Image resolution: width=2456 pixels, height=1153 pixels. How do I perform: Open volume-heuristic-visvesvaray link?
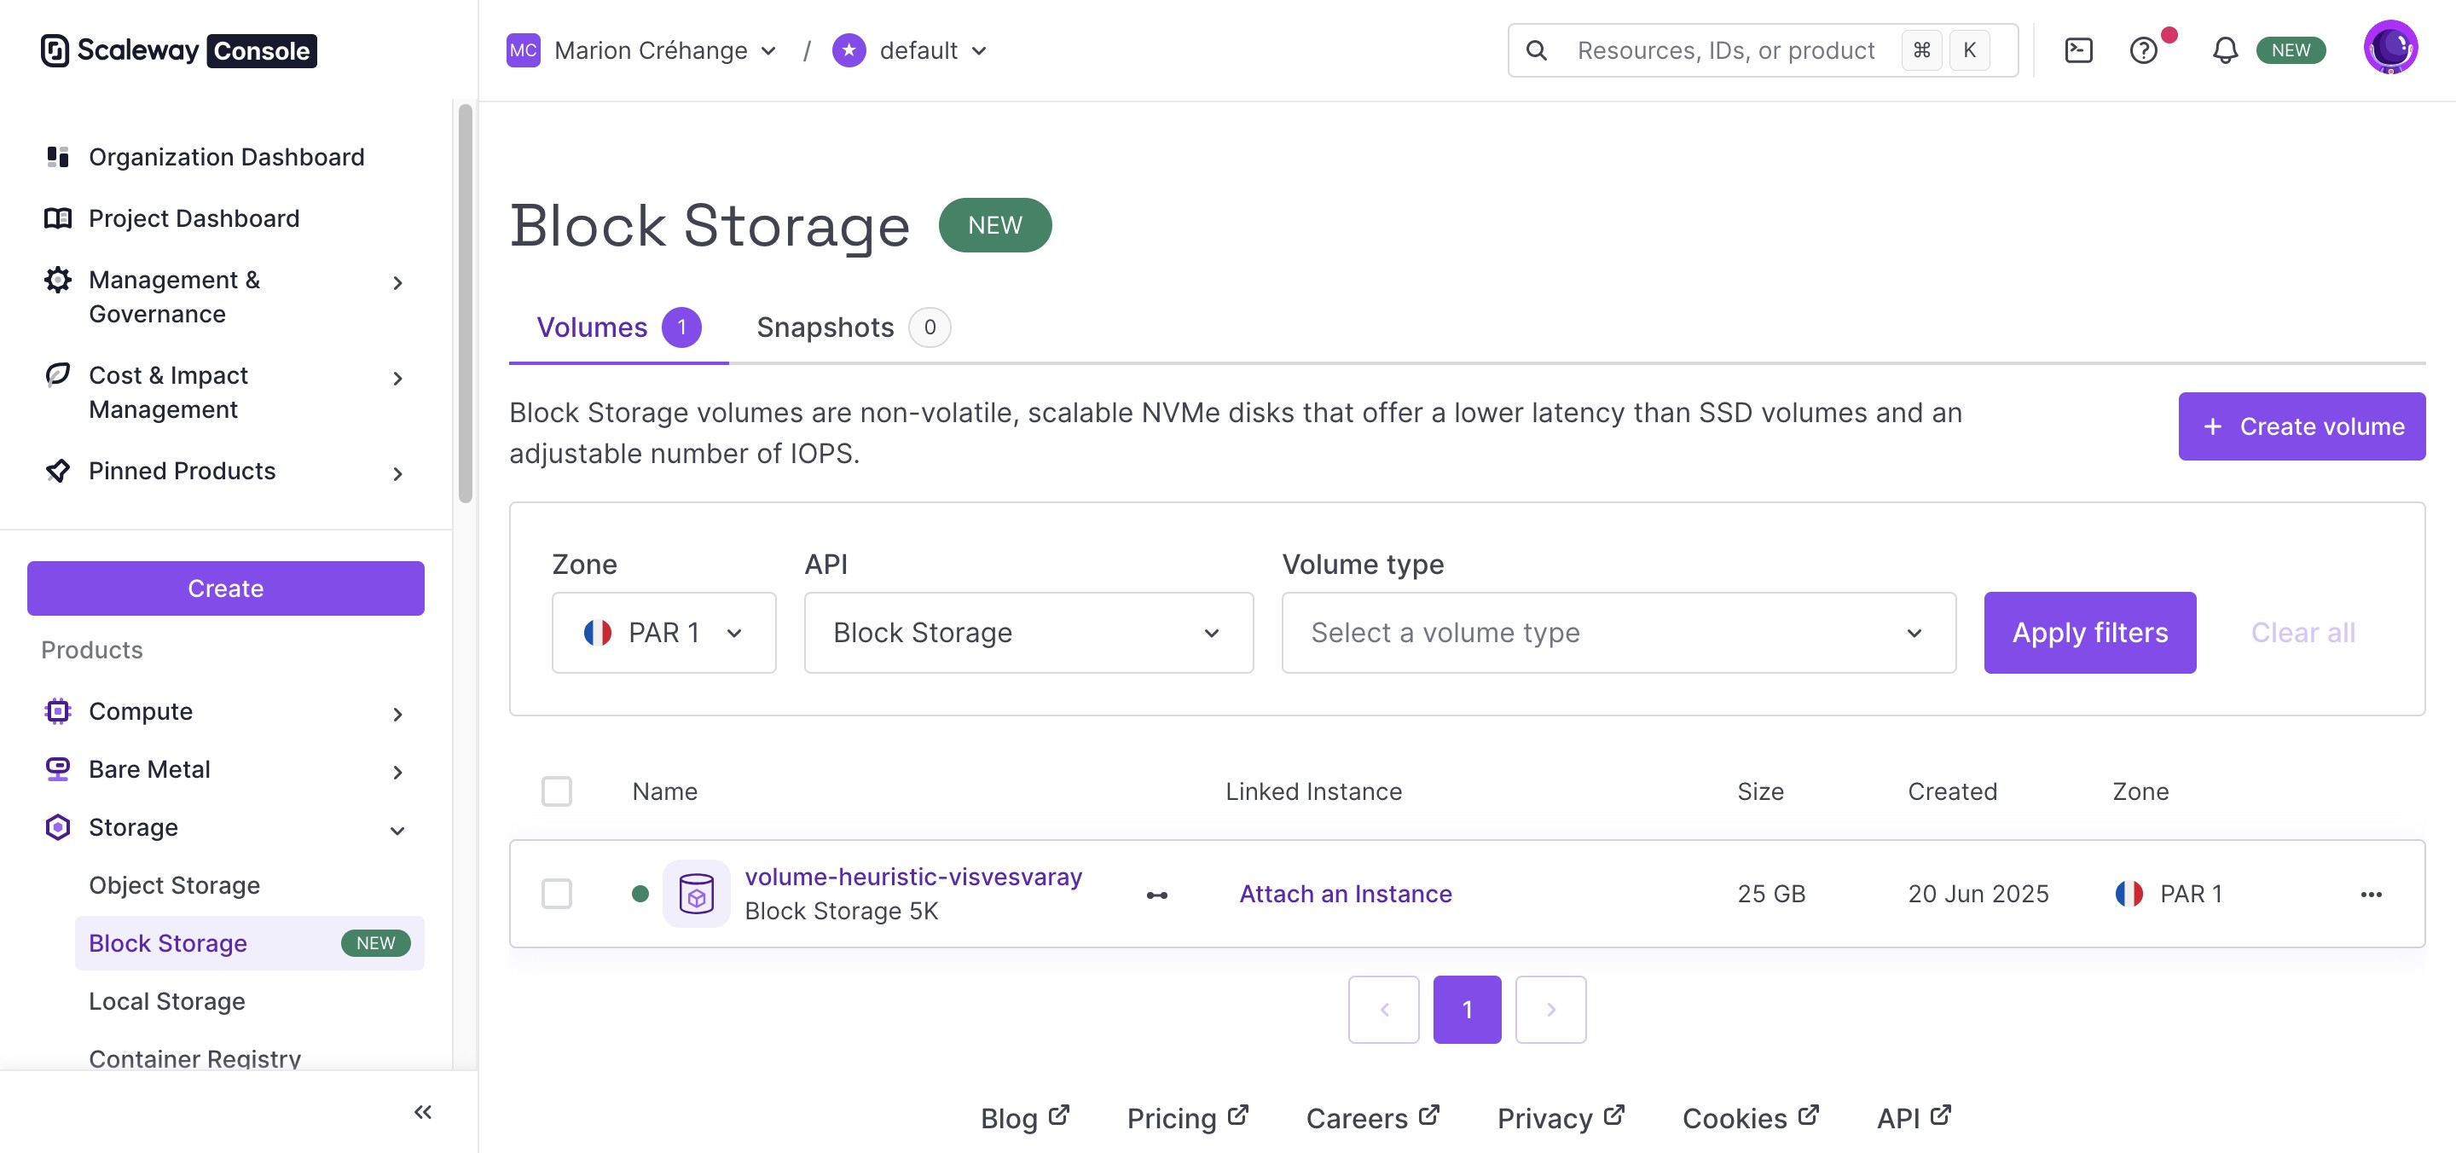coord(913,877)
